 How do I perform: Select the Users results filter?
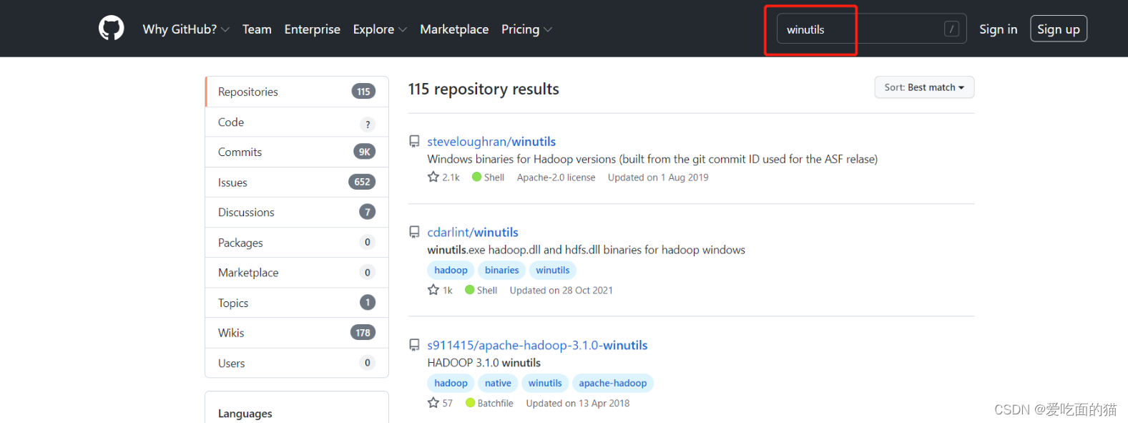pyautogui.click(x=297, y=363)
